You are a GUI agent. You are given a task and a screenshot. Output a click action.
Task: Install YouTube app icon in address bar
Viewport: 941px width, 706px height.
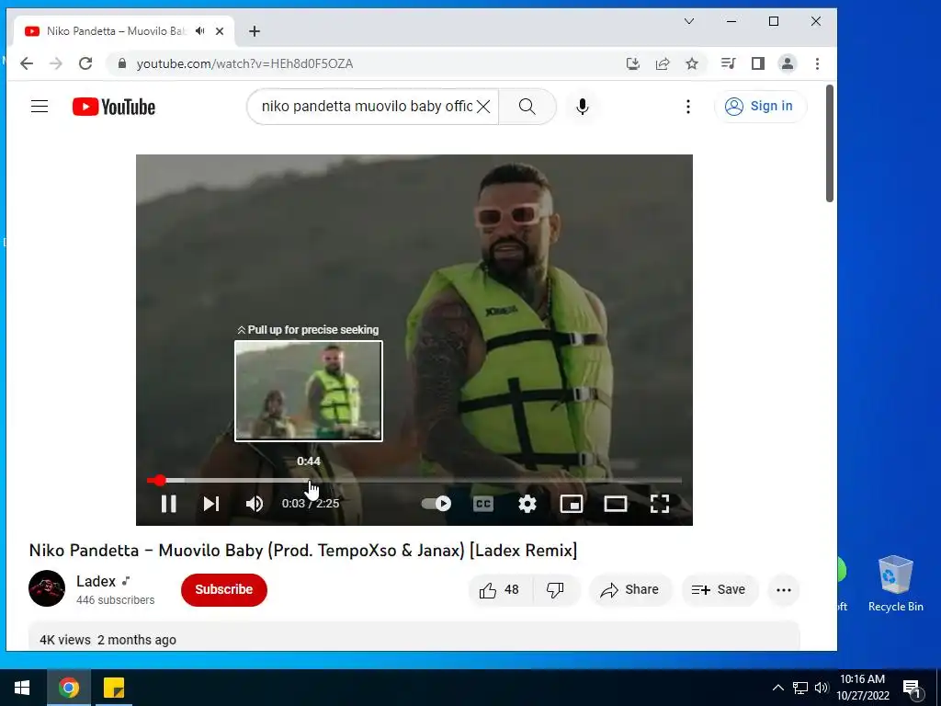click(632, 63)
